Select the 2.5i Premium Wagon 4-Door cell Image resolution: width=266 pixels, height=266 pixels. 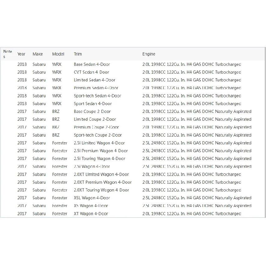pyautogui.click(x=101, y=151)
